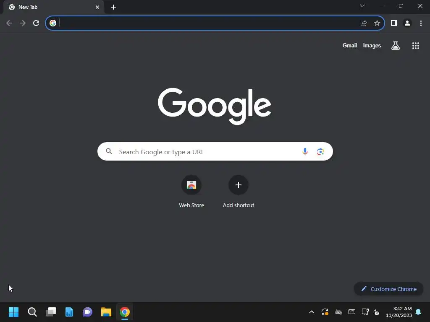Open the Chrome three-dot menu
Screen dimensions: 430x322
pyautogui.click(x=421, y=23)
